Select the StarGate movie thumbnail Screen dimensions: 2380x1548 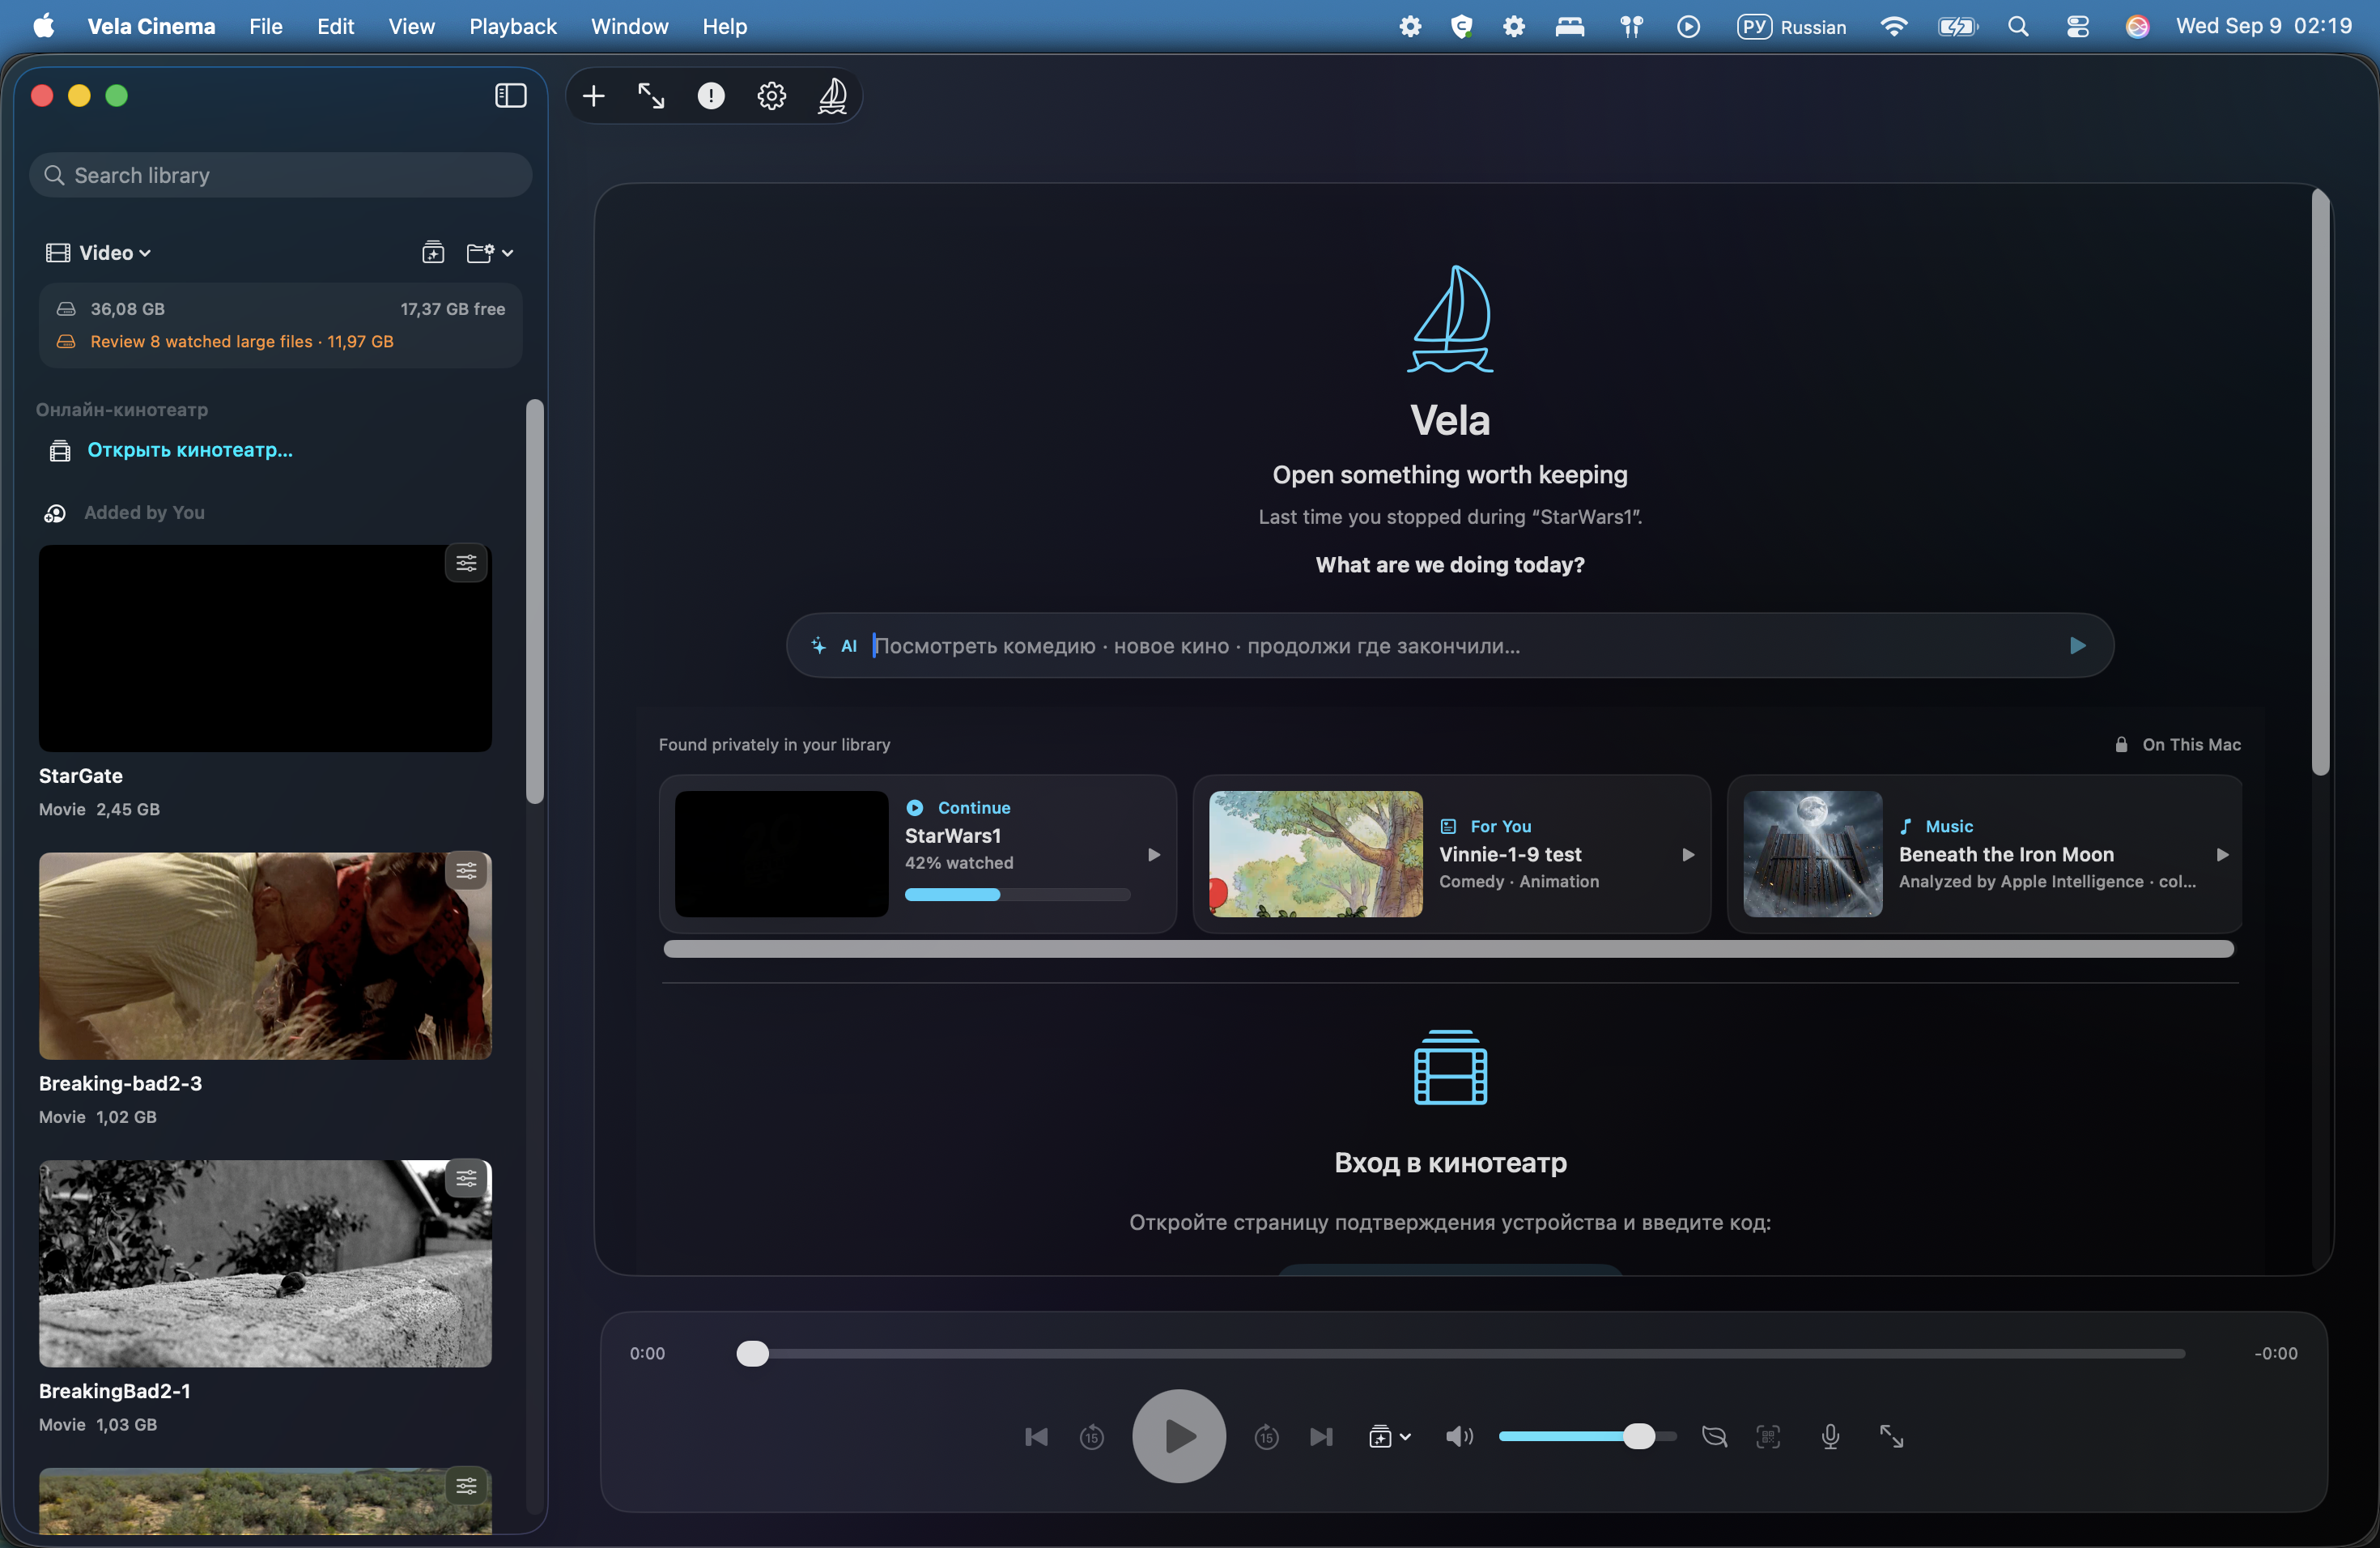tap(265, 648)
